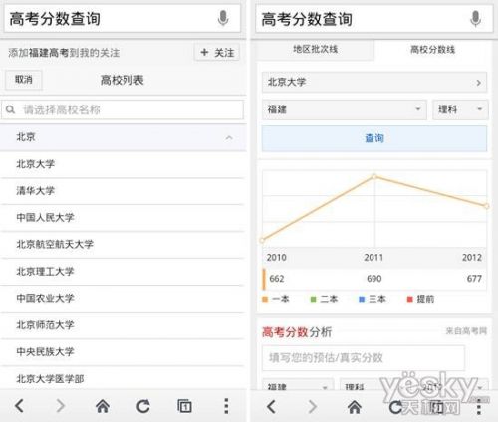498x422 pixels.
Task: Click the 高考分数分析 heading
Action: (297, 331)
